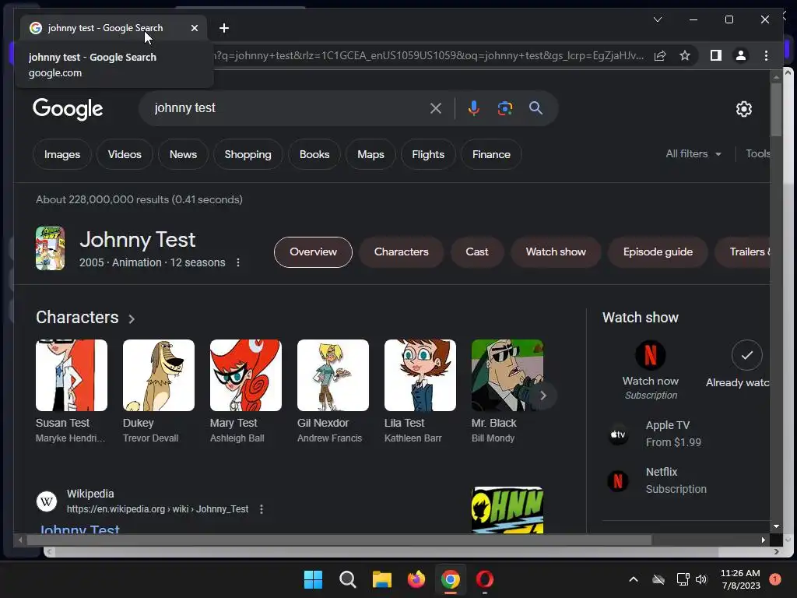Start voice search with the microphone
The width and height of the screenshot is (797, 598).
coord(473,107)
